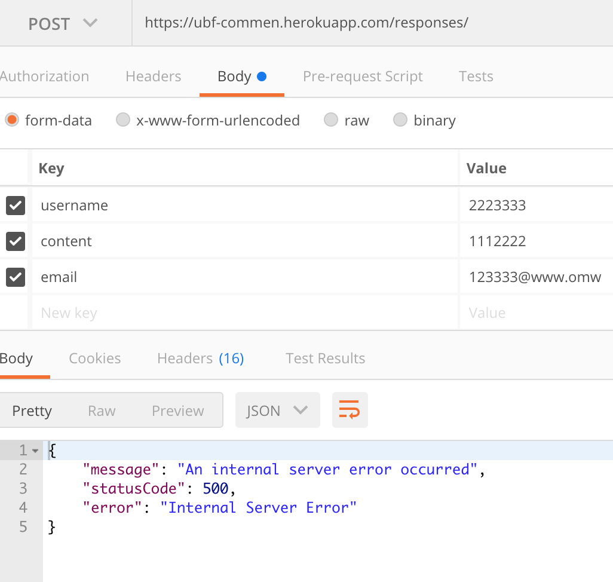Viewport: 613px width, 582px height.
Task: Switch response view to Raw
Action: 101,411
